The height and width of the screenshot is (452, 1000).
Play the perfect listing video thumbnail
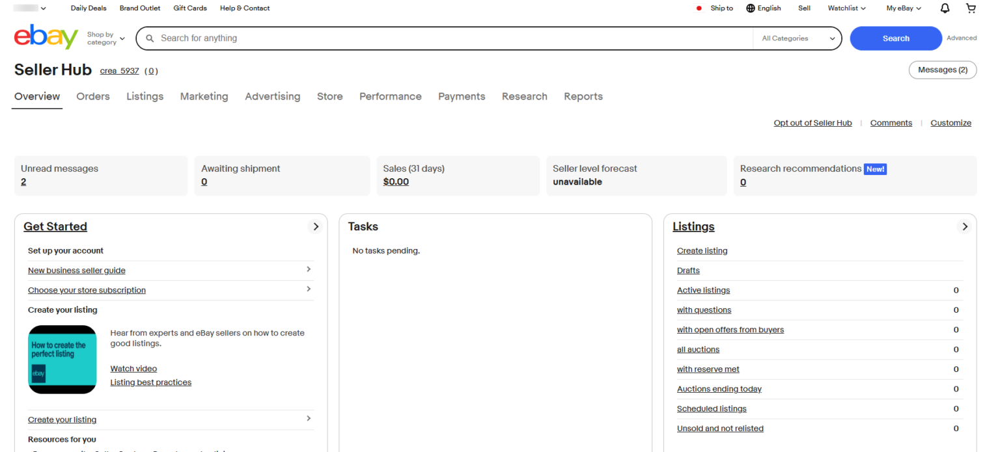[62, 359]
